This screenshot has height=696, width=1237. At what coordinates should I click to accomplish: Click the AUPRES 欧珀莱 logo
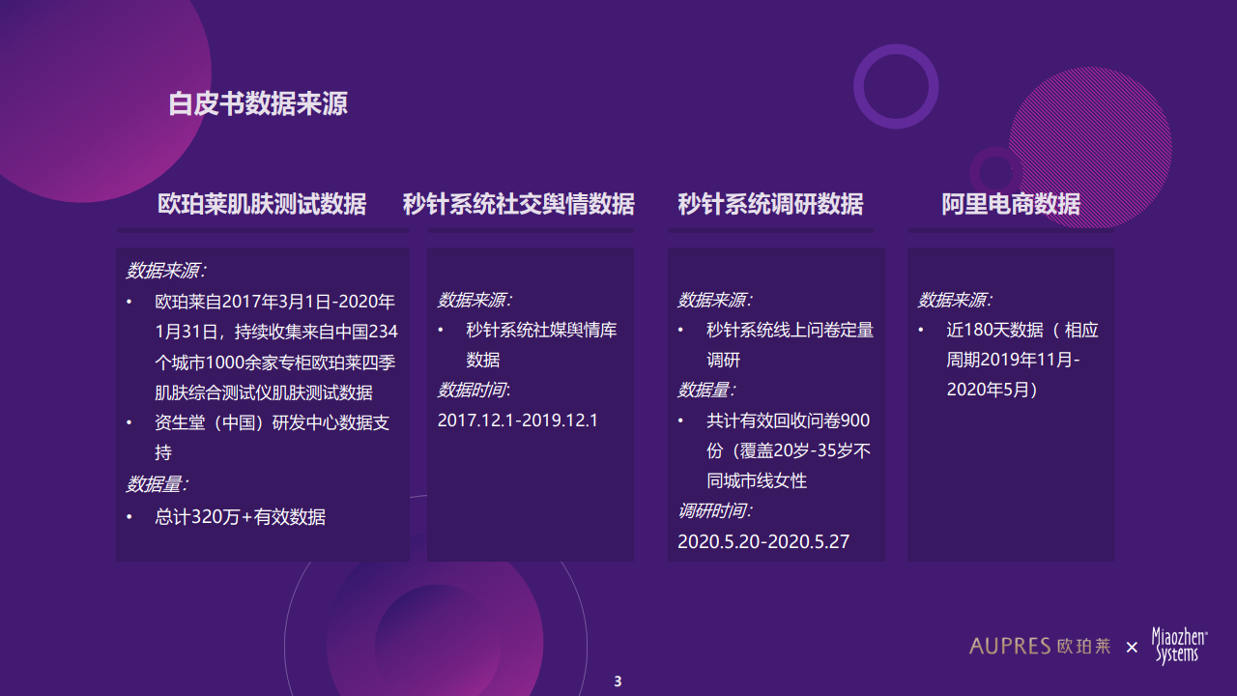(1040, 647)
